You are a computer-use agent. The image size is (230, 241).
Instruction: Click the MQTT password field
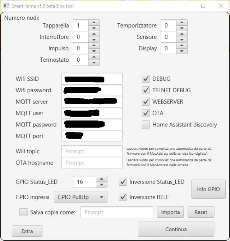click(x=92, y=125)
